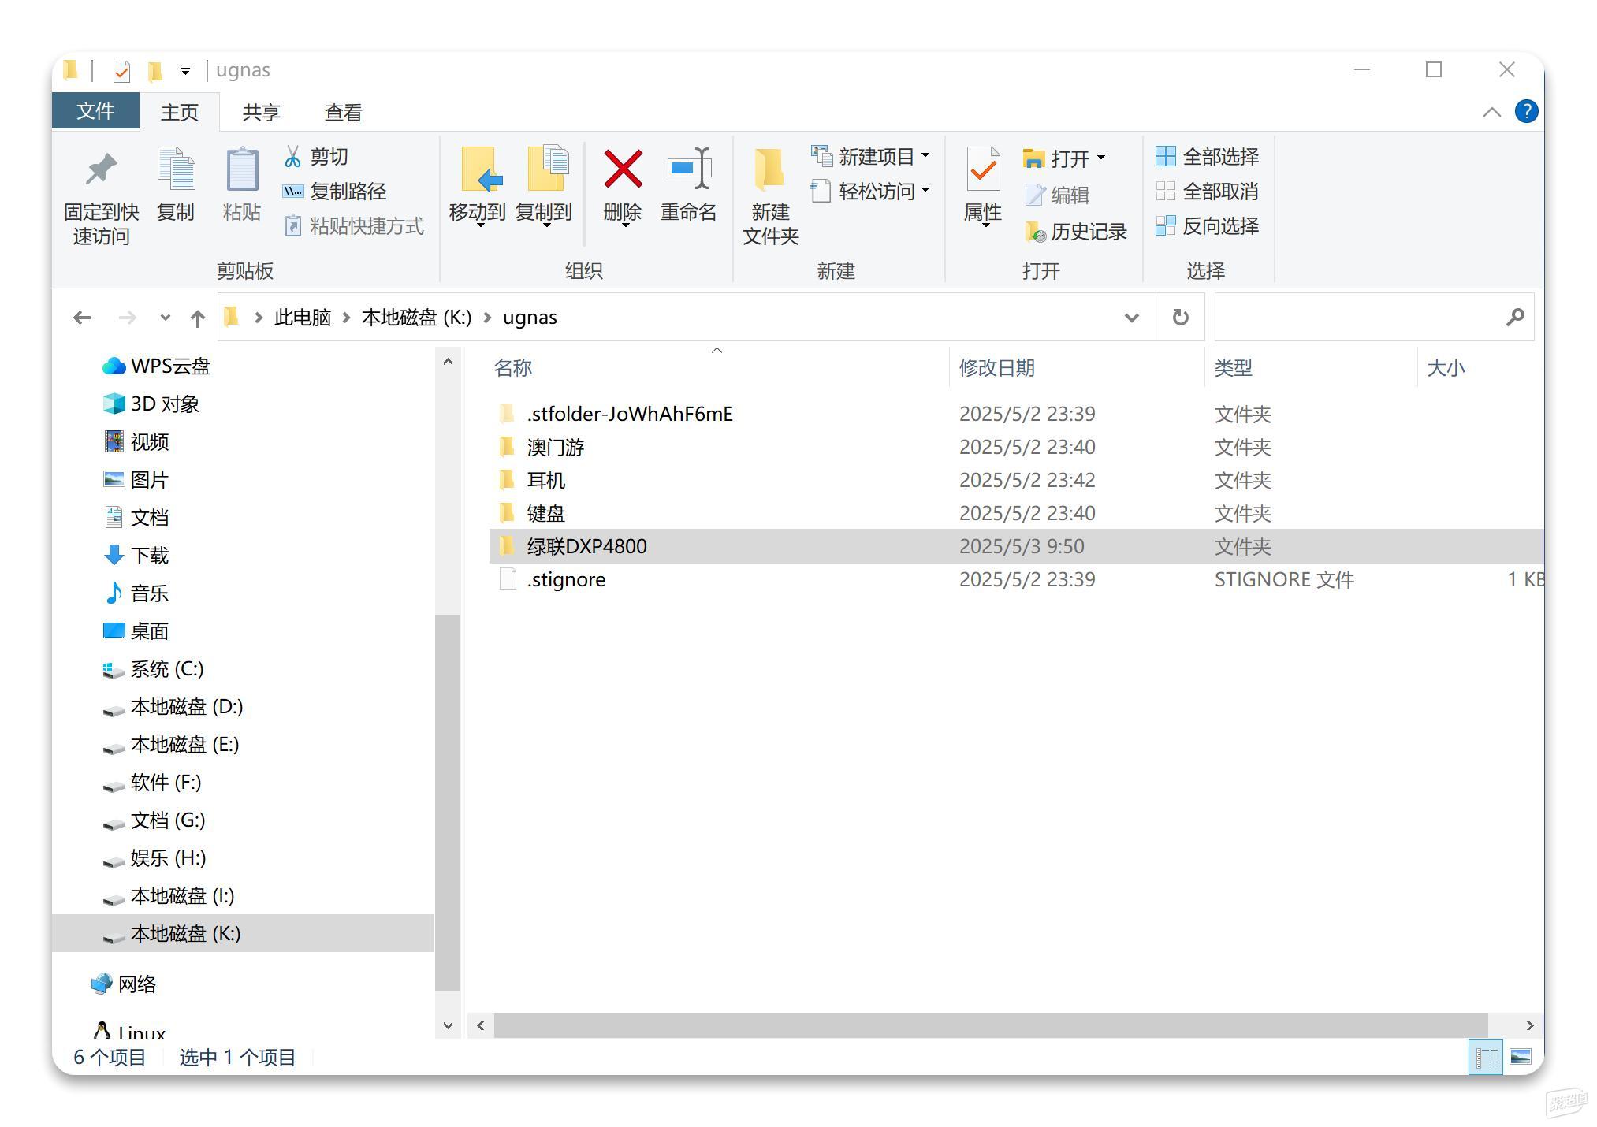Go up one folder level arrow
The width and height of the screenshot is (1597, 1127).
click(x=198, y=318)
